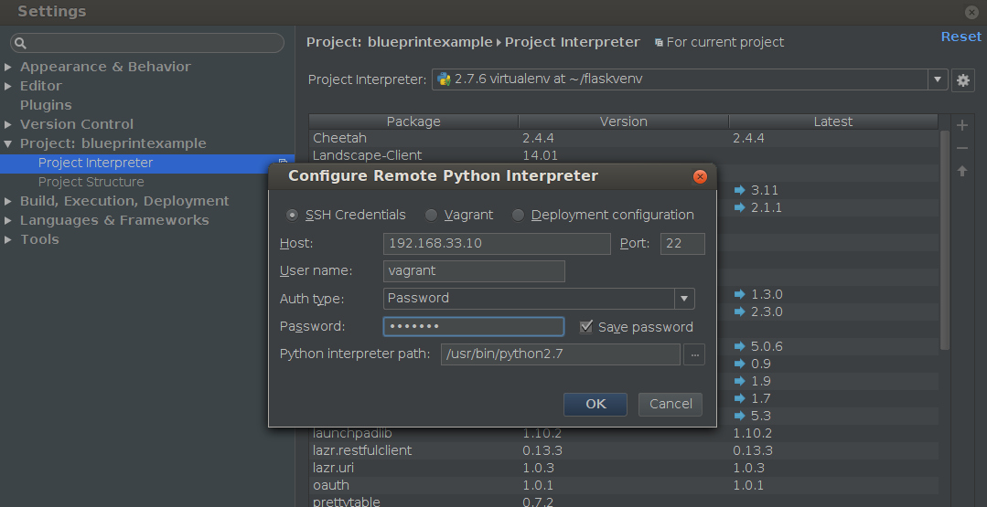
Task: Select Plugins in the settings list
Action: pyautogui.click(x=46, y=105)
